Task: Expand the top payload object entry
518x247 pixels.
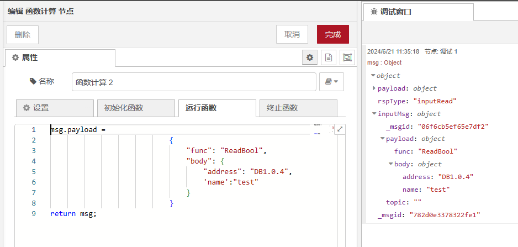Action: coord(374,88)
